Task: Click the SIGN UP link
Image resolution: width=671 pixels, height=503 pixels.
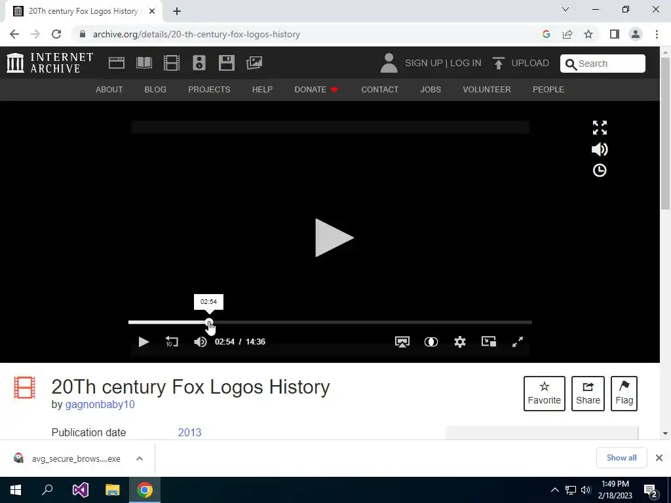Action: 424,63
